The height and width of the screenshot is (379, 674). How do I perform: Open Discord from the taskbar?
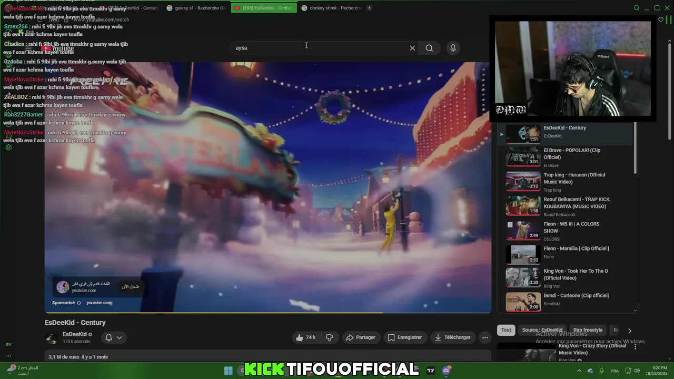447,371
